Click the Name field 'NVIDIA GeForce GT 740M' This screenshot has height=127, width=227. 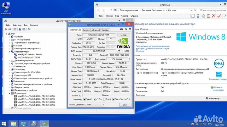[99, 35]
